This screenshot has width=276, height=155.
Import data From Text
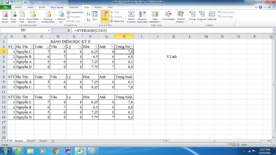tap(22, 17)
